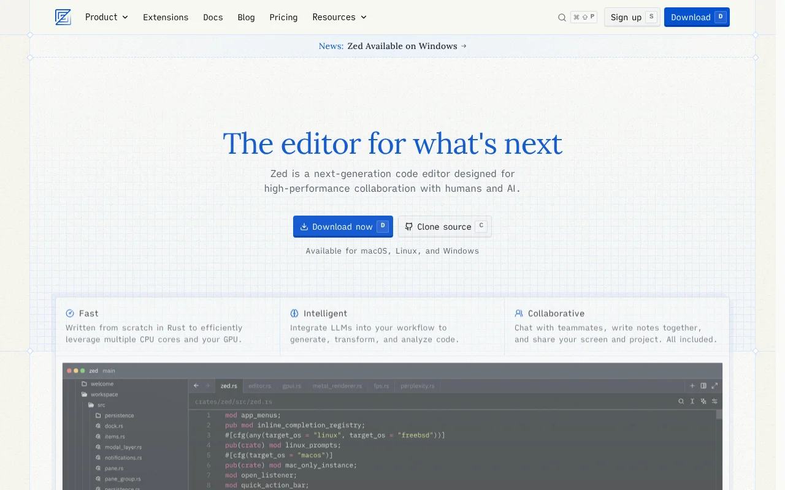The image size is (785, 490).
Task: Click the Fast feature gauge icon
Action: click(x=70, y=314)
